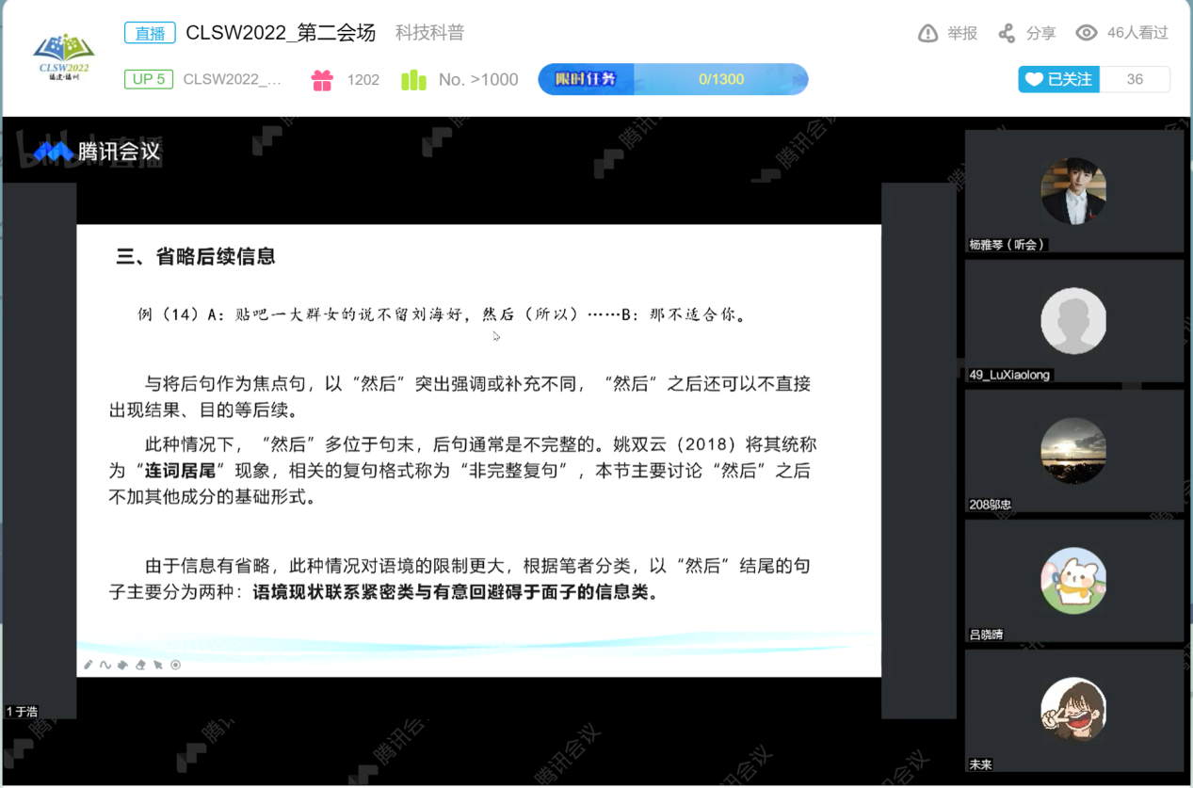This screenshot has width=1193, height=788.
Task: Open the CLSW2022_ uploader name link
Action: [233, 80]
